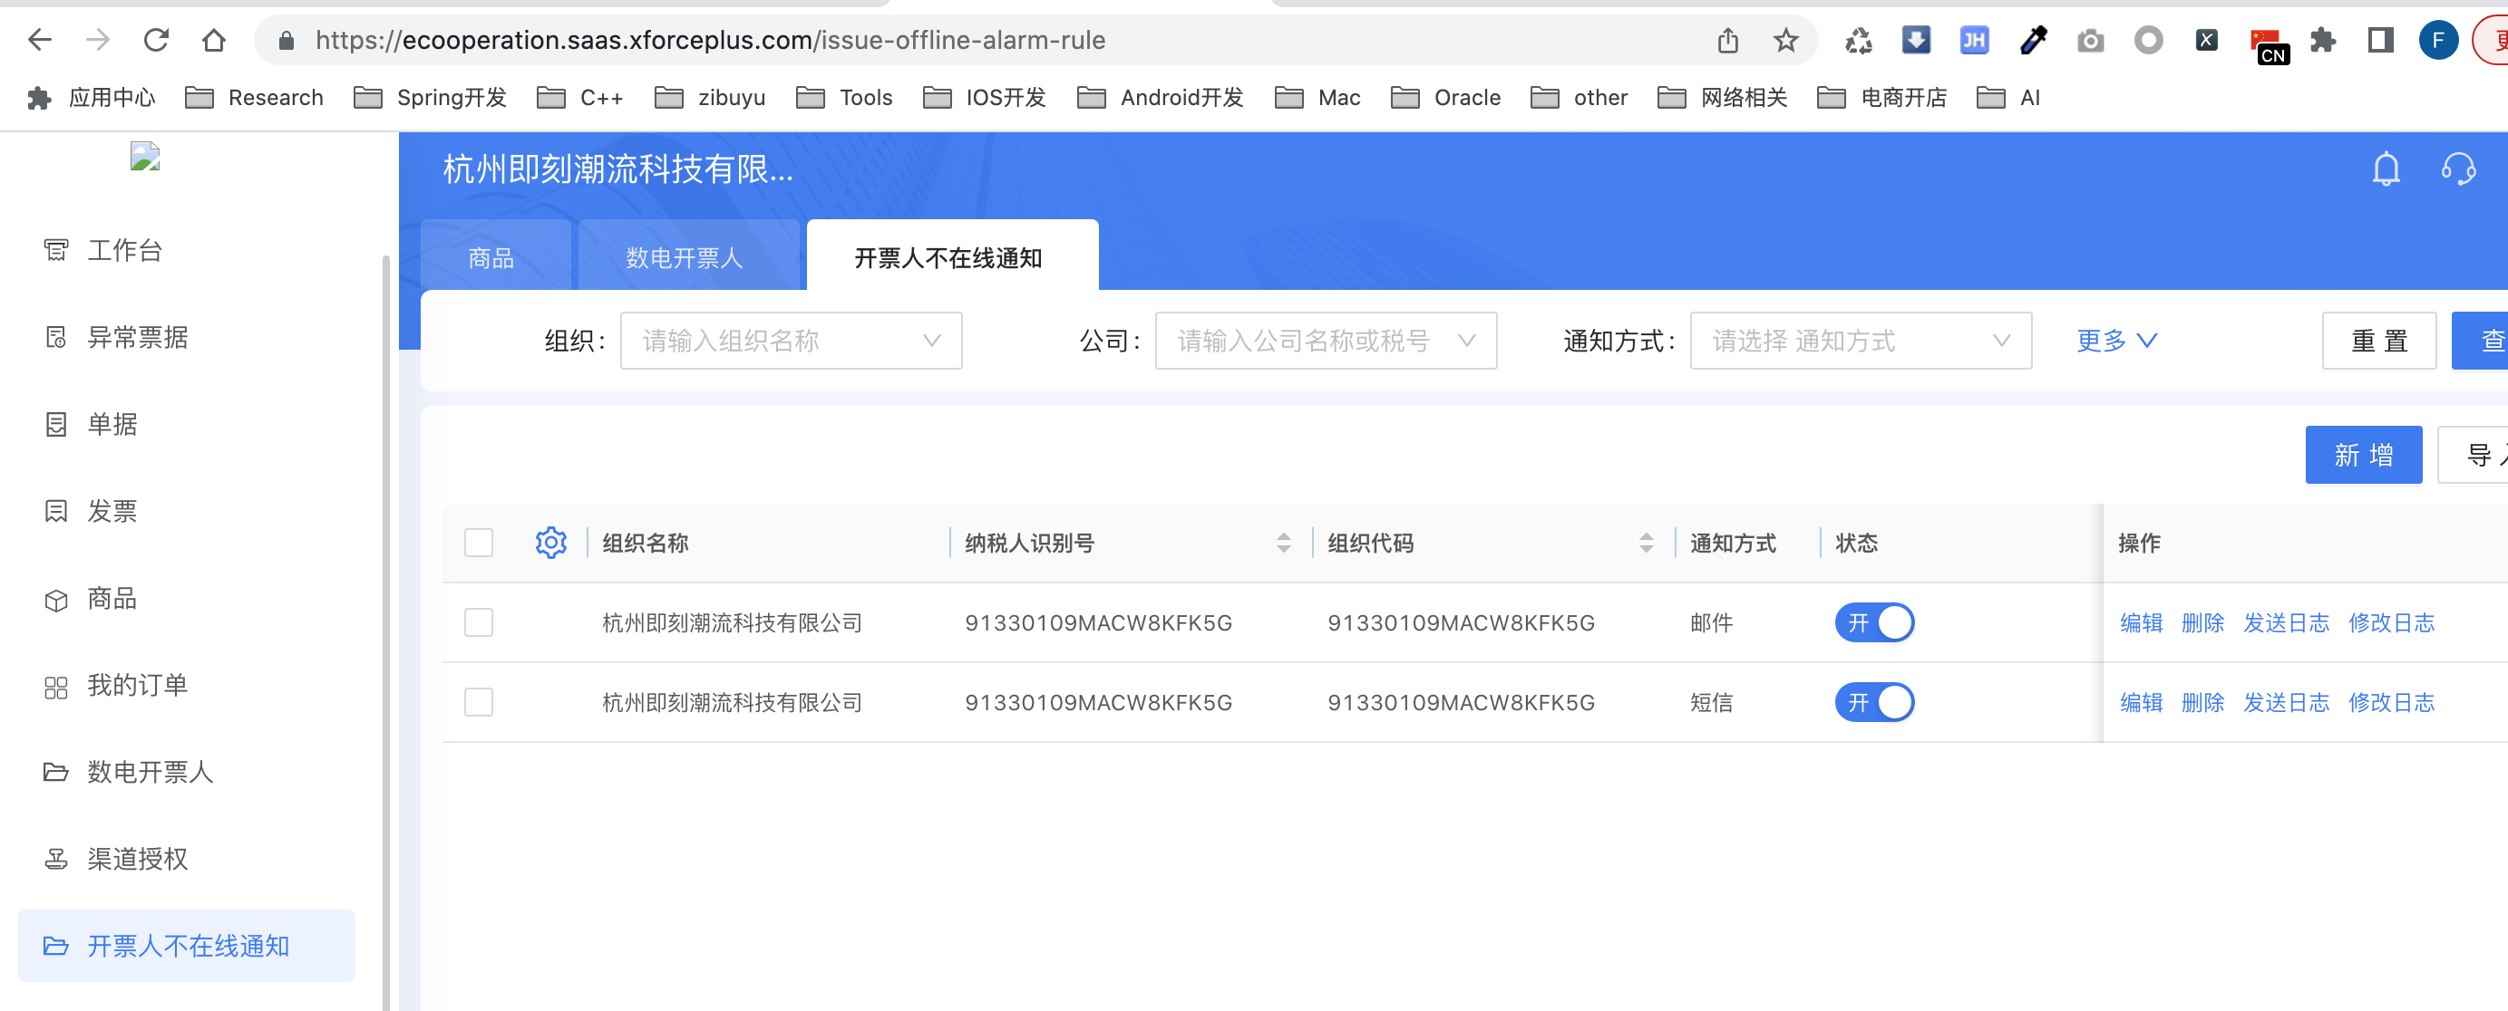Click the 公司 name or tax number field
This screenshot has height=1011, width=2508.
point(1324,341)
